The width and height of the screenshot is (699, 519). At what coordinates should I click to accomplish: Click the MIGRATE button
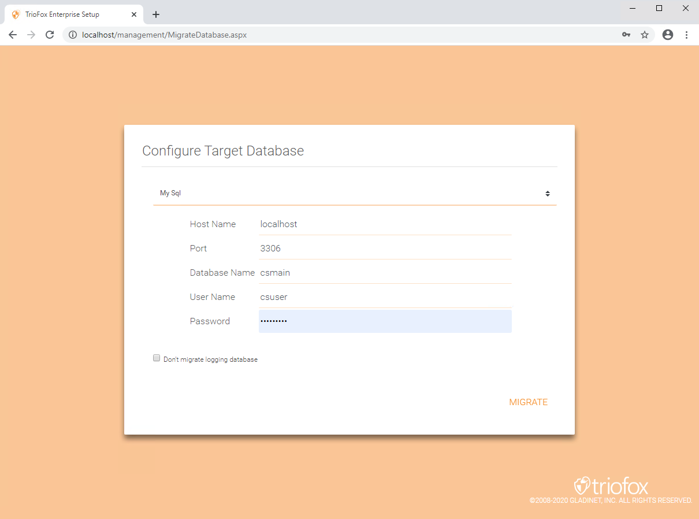point(529,402)
